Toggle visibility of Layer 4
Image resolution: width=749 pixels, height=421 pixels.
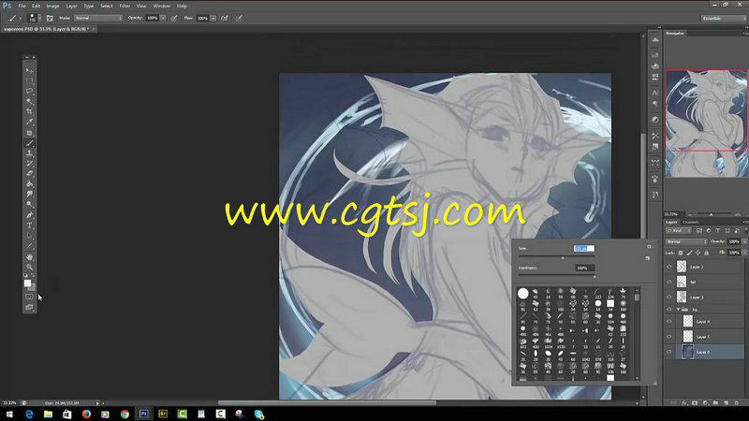pyautogui.click(x=668, y=322)
